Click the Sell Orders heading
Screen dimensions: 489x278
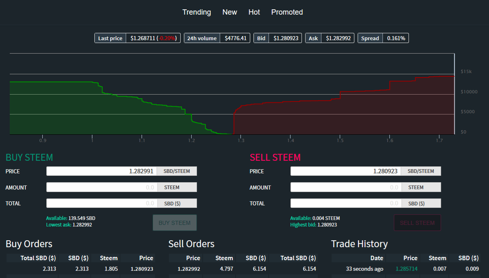191,244
